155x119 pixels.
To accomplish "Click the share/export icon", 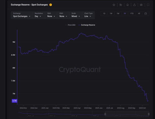I will [x=134, y=5].
